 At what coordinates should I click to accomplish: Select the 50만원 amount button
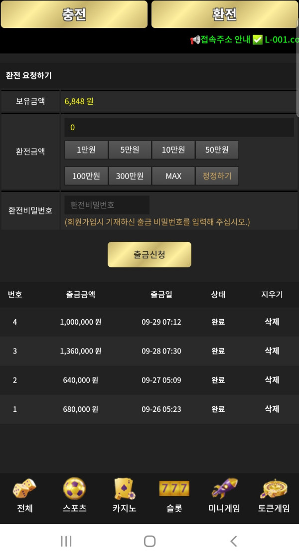click(217, 150)
